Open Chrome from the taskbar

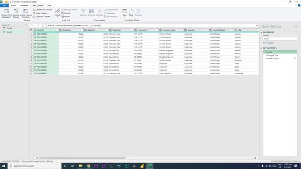(88, 166)
